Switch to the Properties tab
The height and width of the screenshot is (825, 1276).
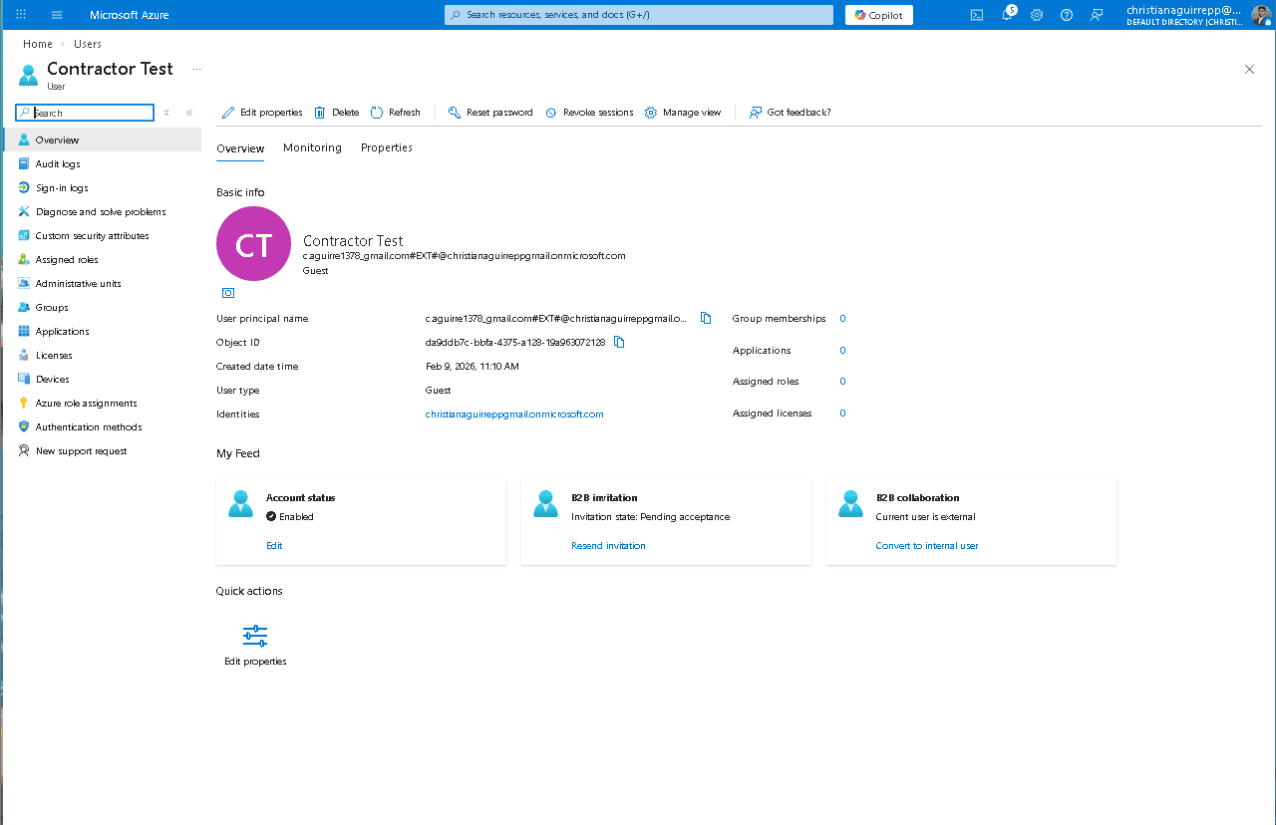click(x=386, y=147)
